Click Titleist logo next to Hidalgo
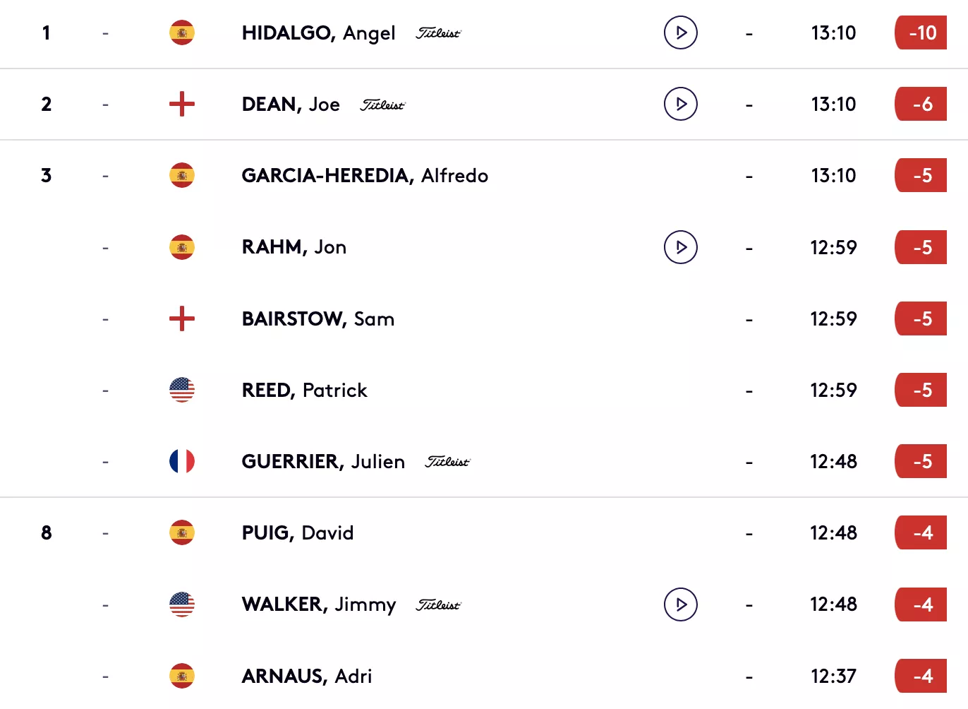The height and width of the screenshot is (709, 968). [x=438, y=33]
